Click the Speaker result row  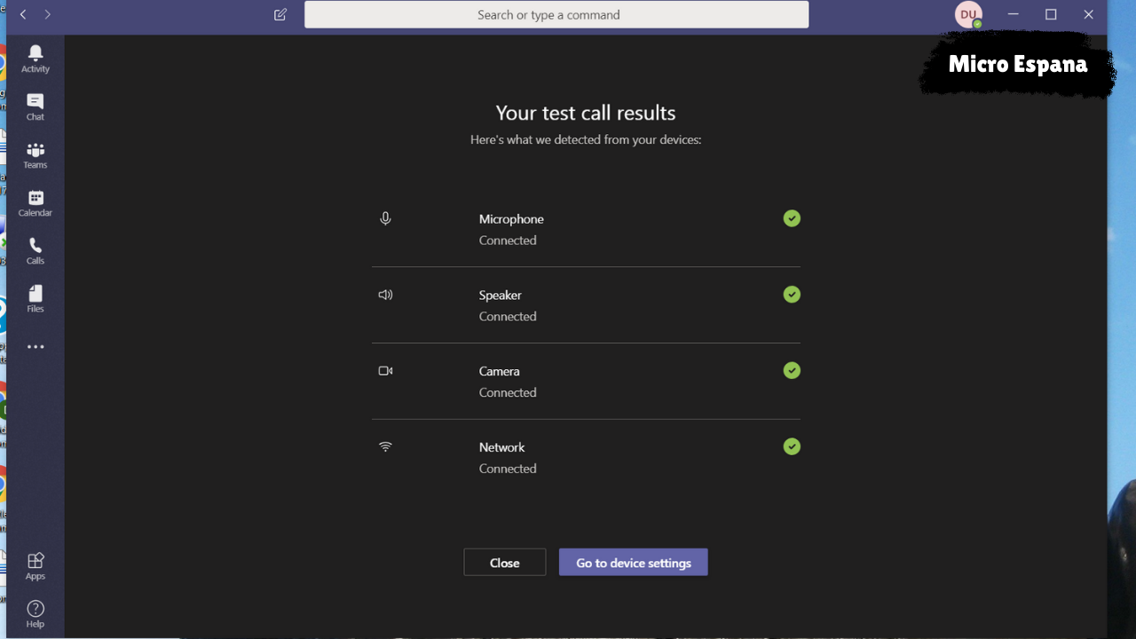(586, 305)
